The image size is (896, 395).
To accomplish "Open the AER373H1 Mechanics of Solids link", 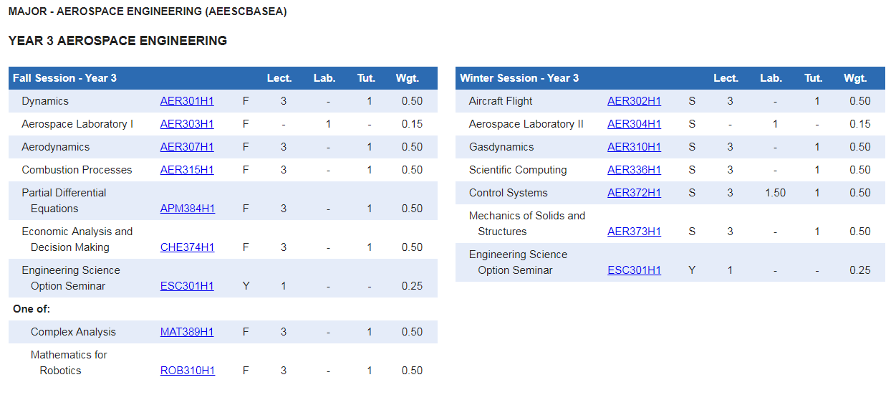I will coord(634,232).
